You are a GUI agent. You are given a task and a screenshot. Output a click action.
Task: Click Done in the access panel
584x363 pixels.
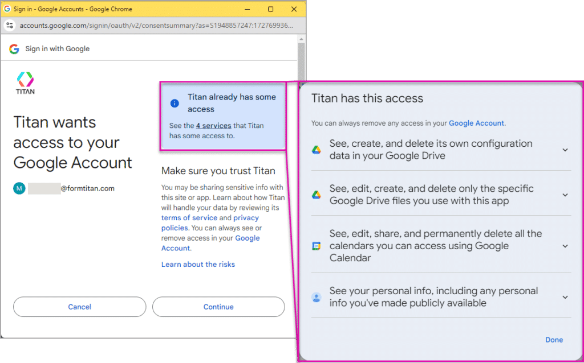[554, 340]
